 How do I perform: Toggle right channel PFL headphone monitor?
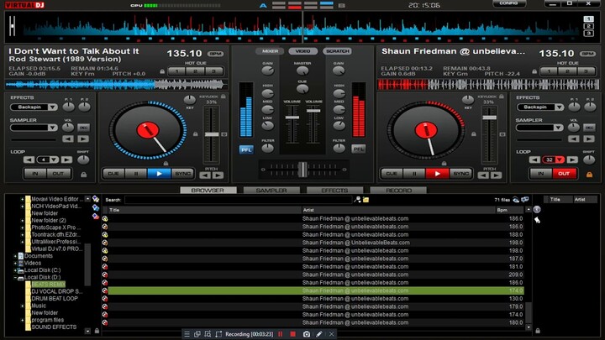click(359, 149)
